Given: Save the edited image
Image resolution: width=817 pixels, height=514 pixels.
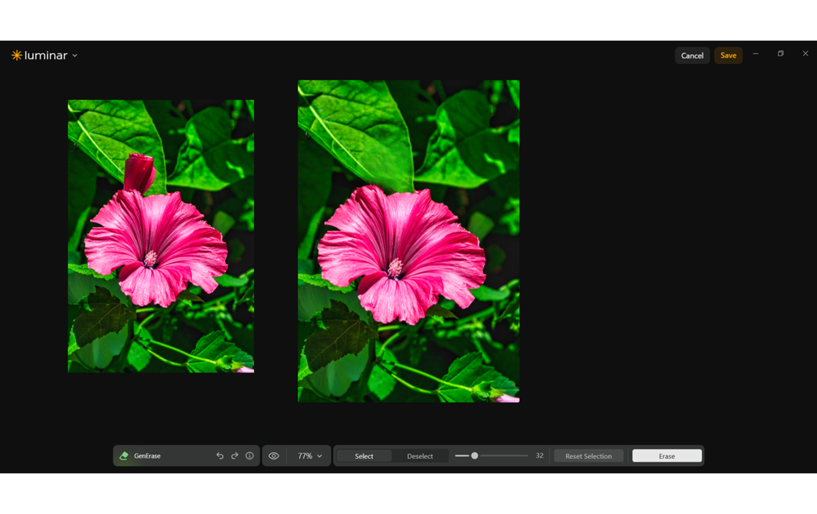Looking at the screenshot, I should tap(728, 56).
